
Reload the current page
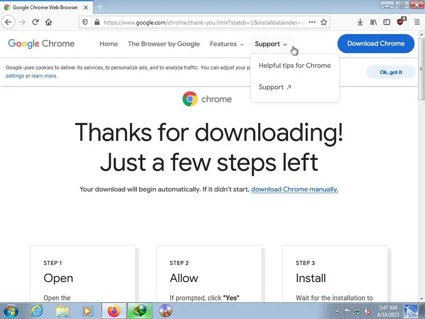pos(35,22)
